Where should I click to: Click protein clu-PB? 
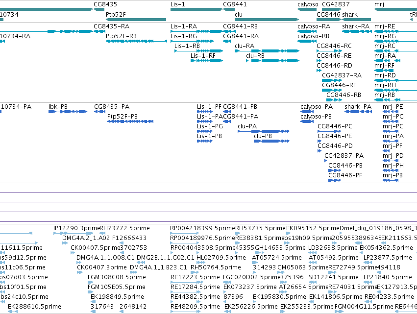pos(263,136)
